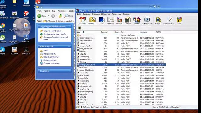Open Google Chrome desktop icon
Screen dimensions: 201x113
coord(3,28)
